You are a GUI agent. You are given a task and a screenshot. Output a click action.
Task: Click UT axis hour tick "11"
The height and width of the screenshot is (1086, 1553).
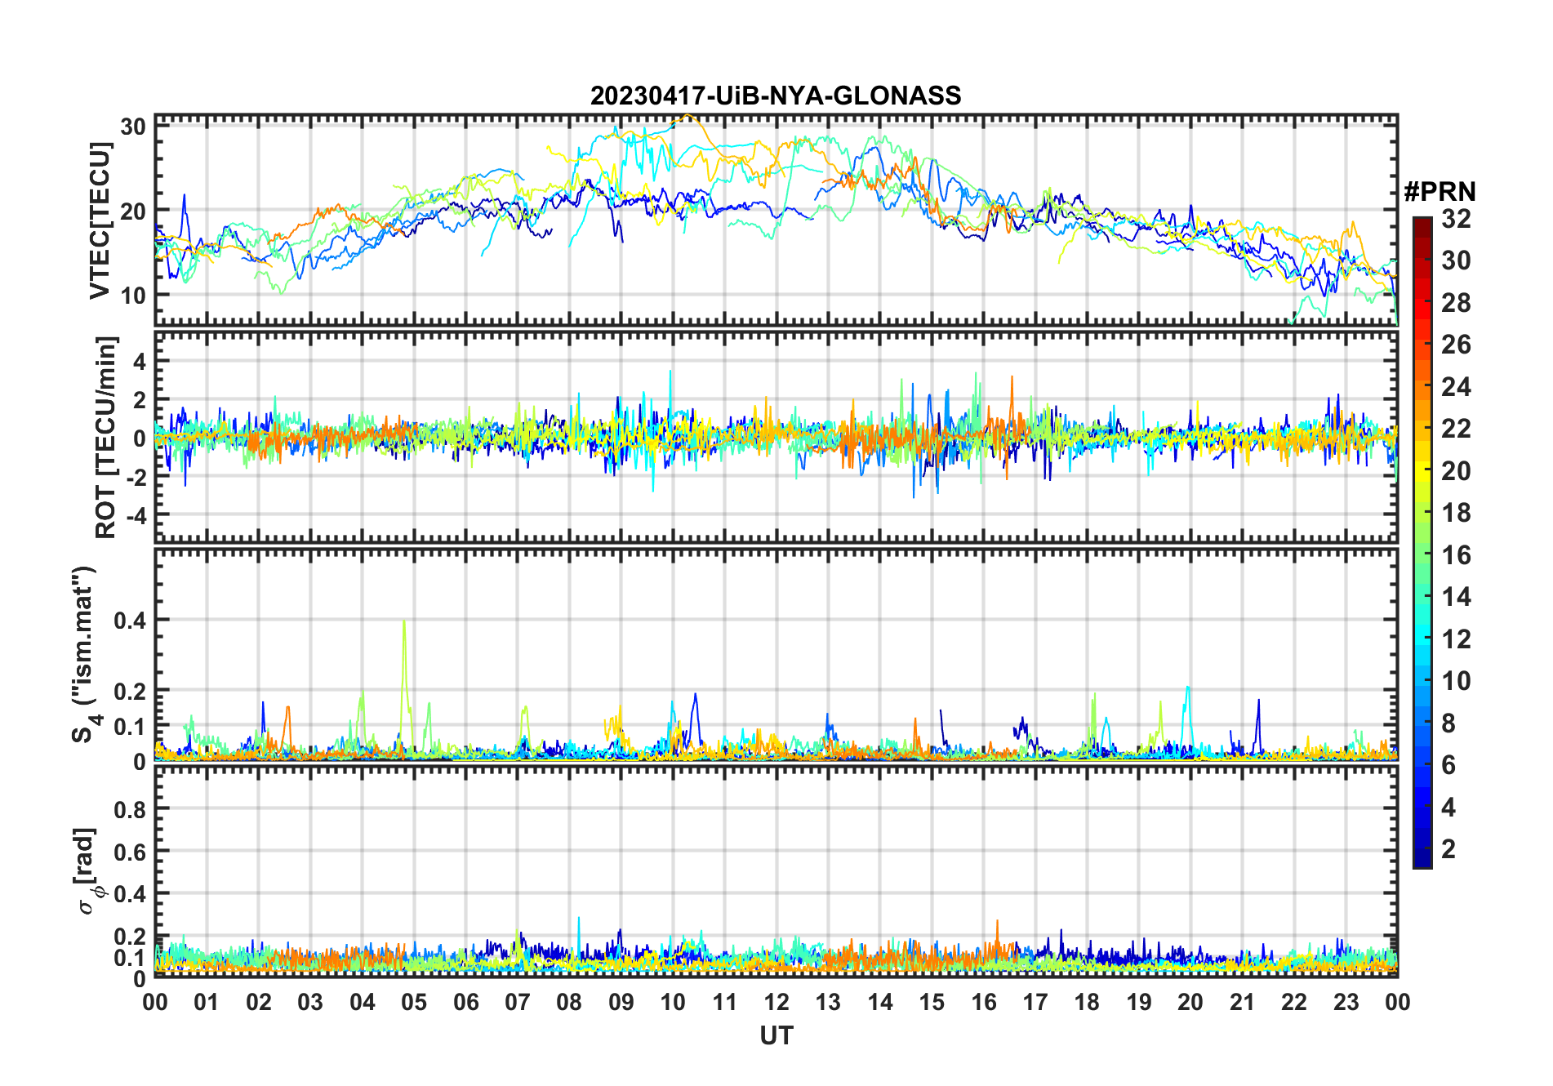click(725, 1003)
